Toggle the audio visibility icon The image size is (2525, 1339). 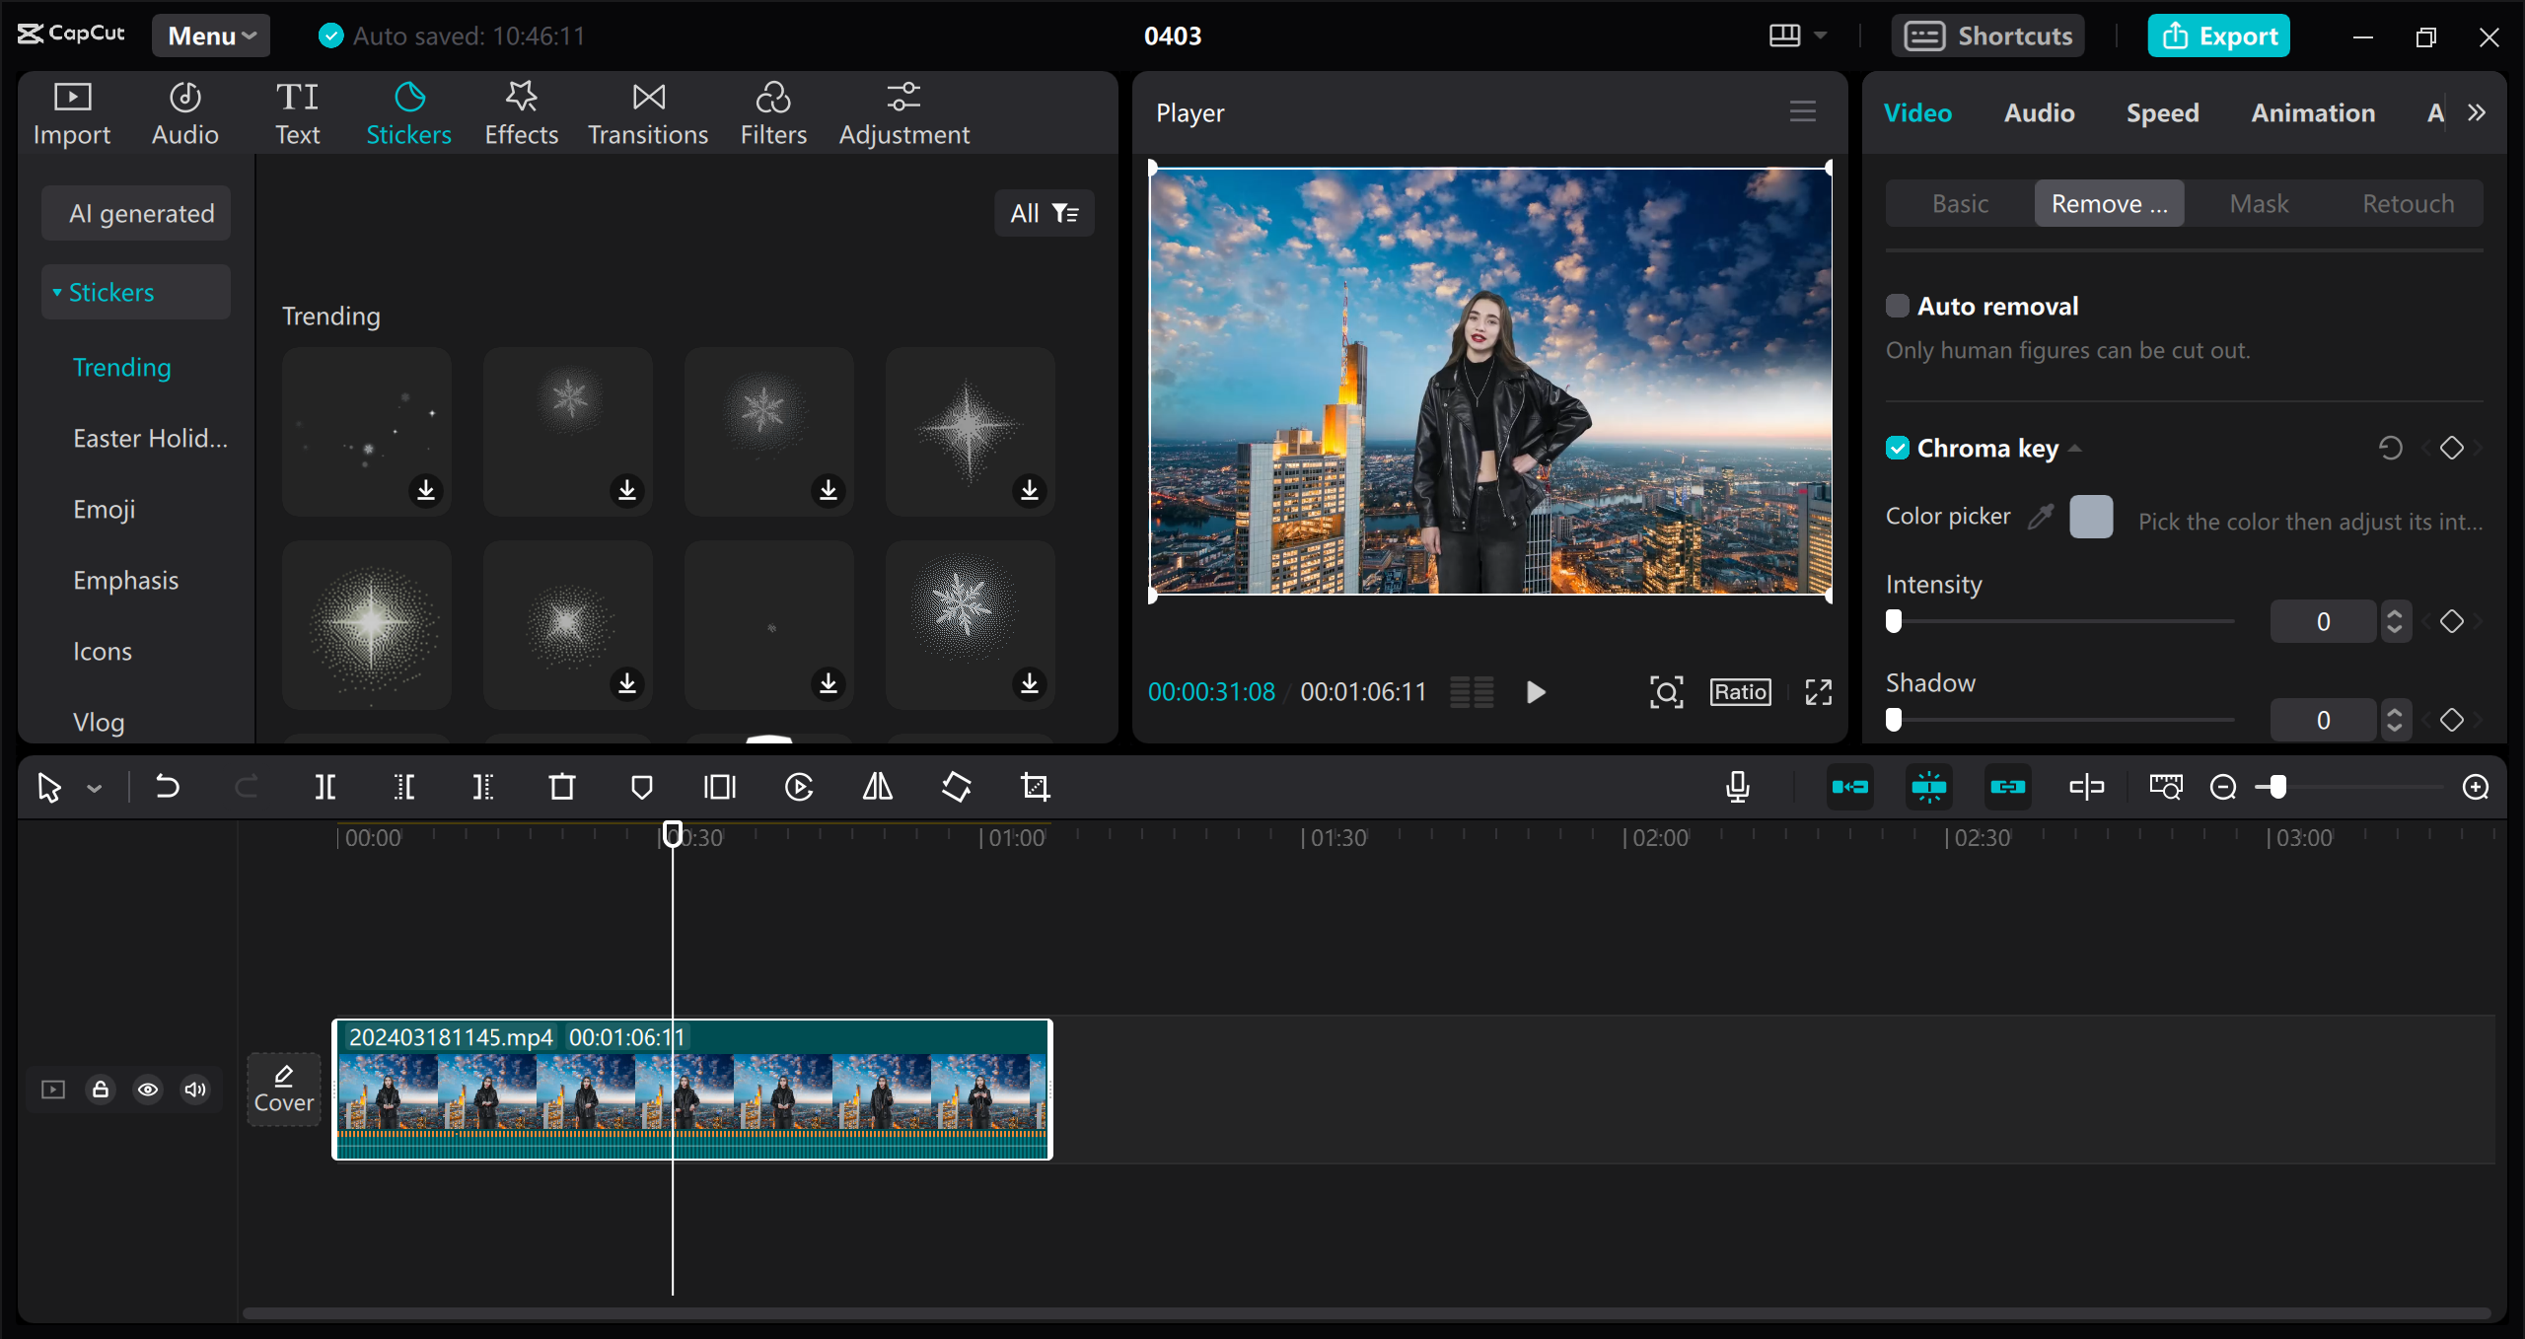click(x=195, y=1089)
